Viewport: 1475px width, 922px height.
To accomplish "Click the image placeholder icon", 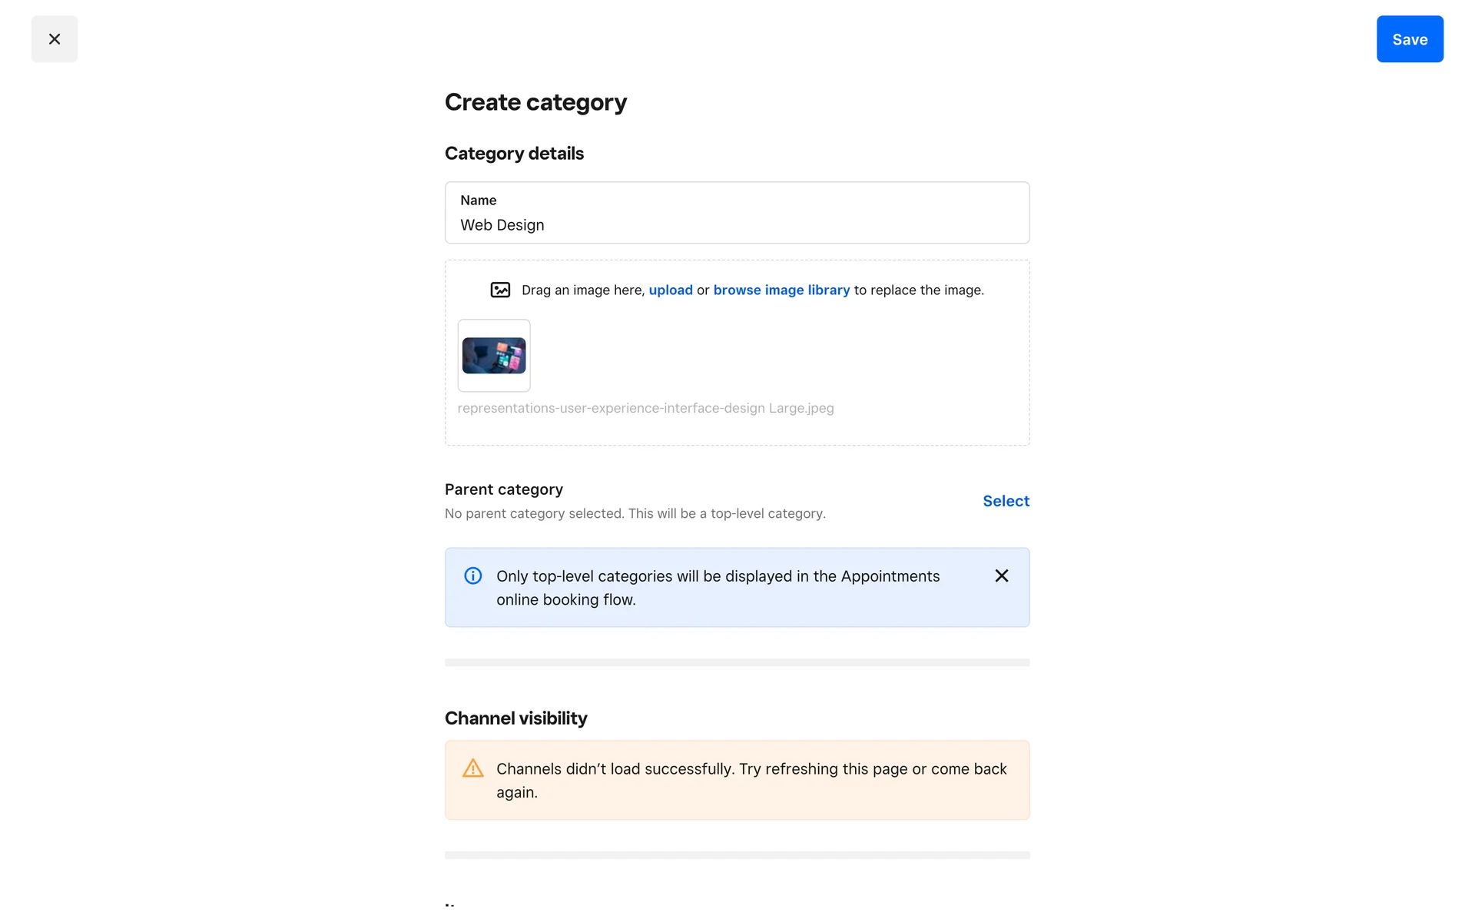I will [x=500, y=290].
